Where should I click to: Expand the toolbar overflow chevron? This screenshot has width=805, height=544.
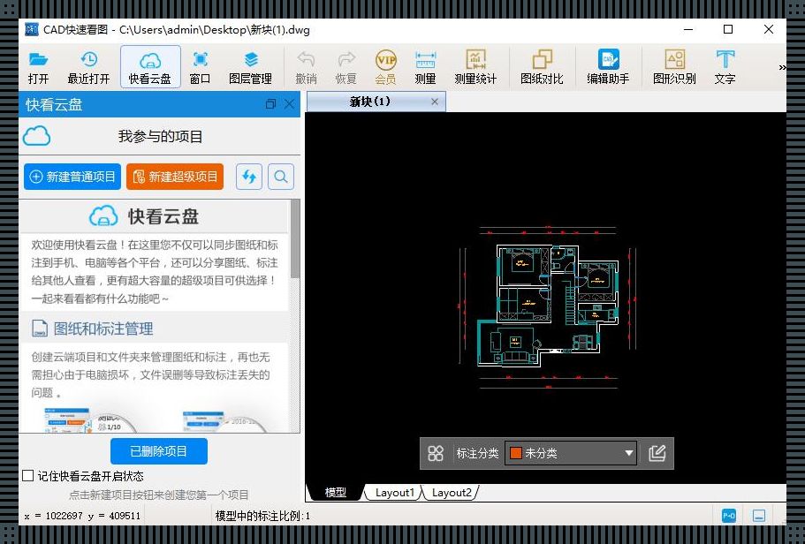[x=782, y=67]
